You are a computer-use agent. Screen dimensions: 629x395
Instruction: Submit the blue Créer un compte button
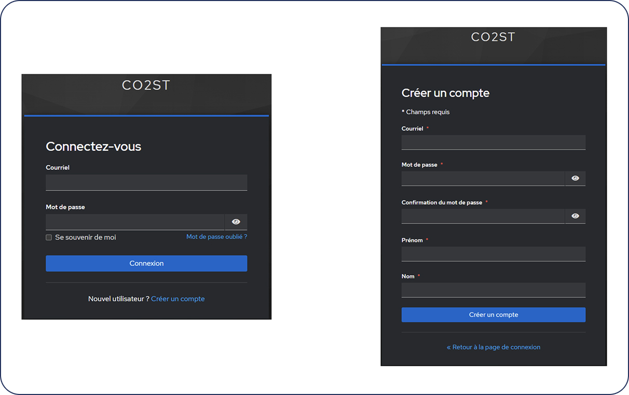[x=493, y=315]
